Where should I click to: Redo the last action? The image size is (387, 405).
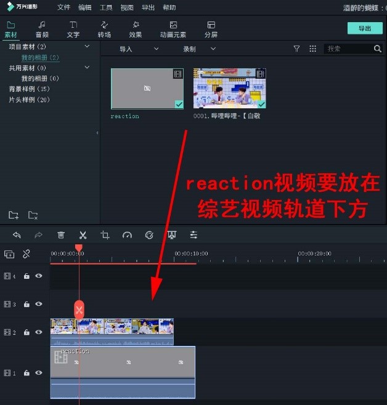coord(39,235)
